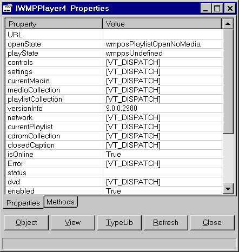Image resolution: width=239 pixels, height=252 pixels.
Task: Click the scrollbar up arrow
Action: pyautogui.click(x=228, y=24)
